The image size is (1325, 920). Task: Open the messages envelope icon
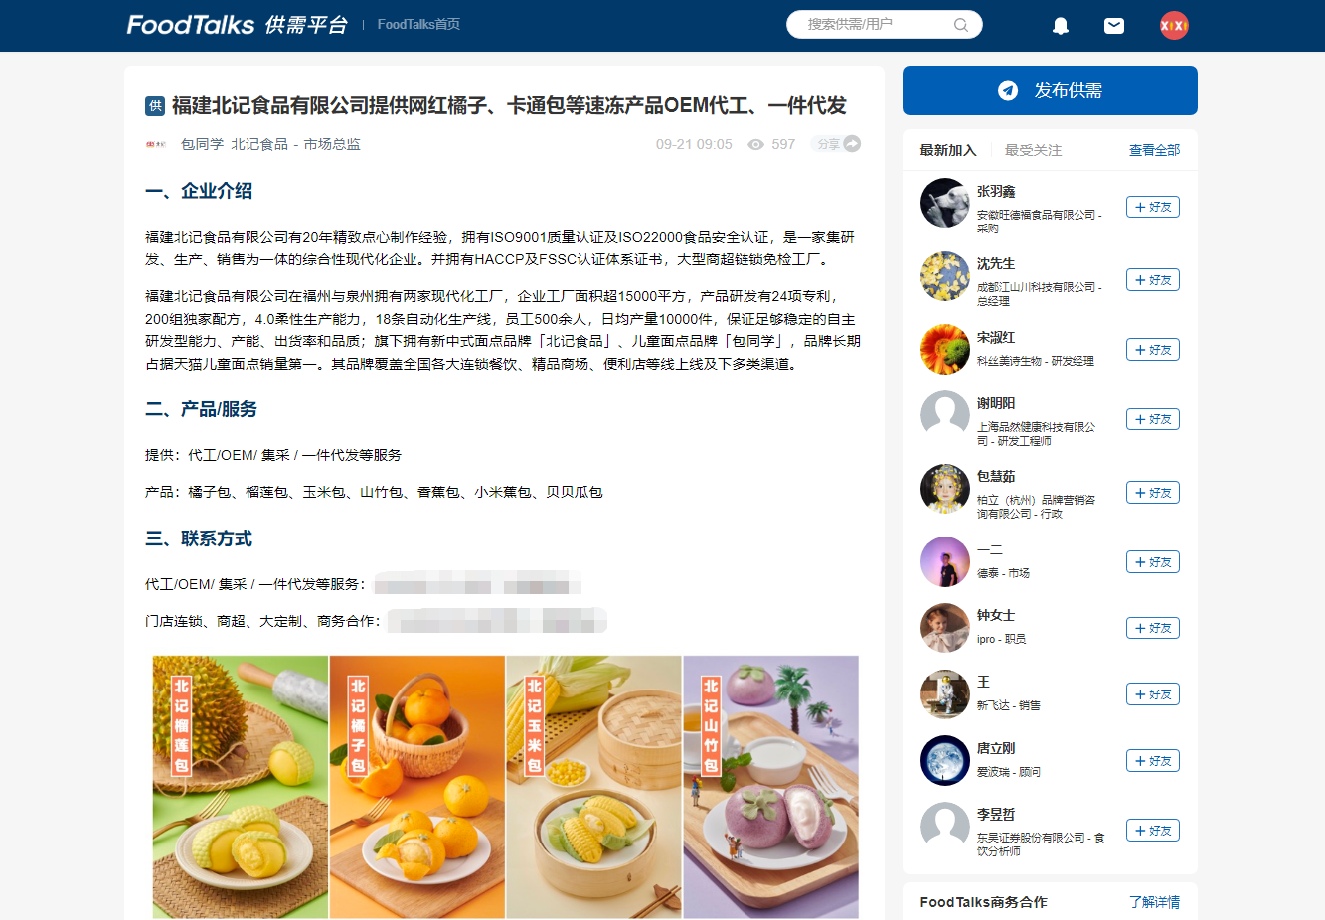click(x=1114, y=26)
